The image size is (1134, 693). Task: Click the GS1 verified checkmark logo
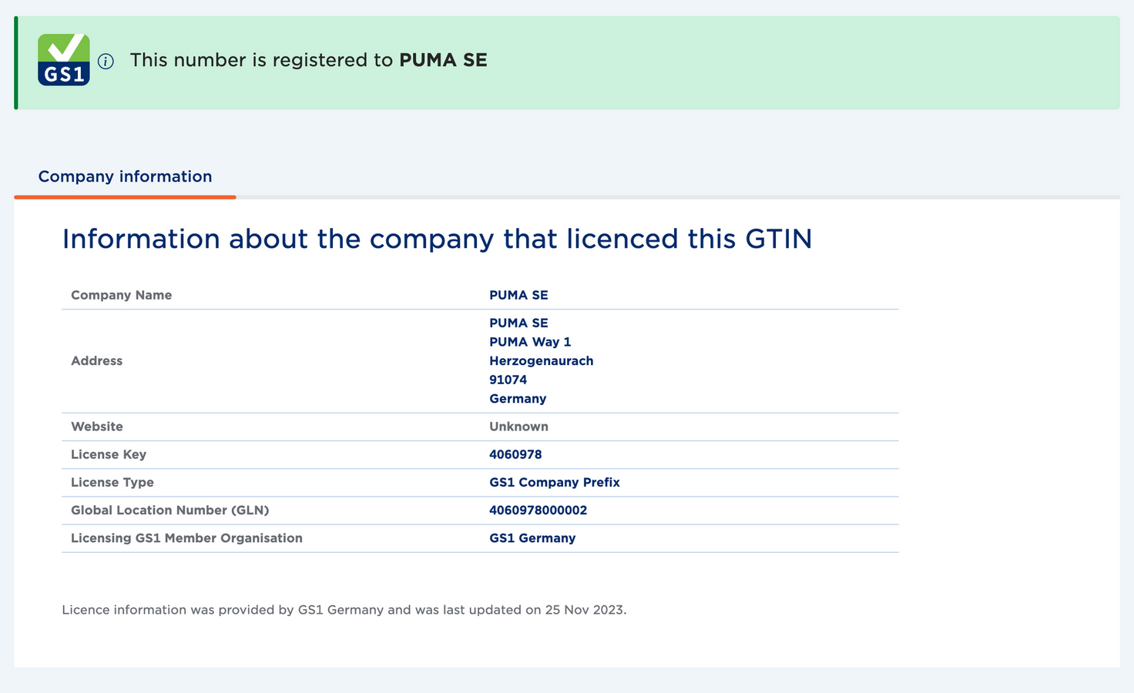(64, 60)
